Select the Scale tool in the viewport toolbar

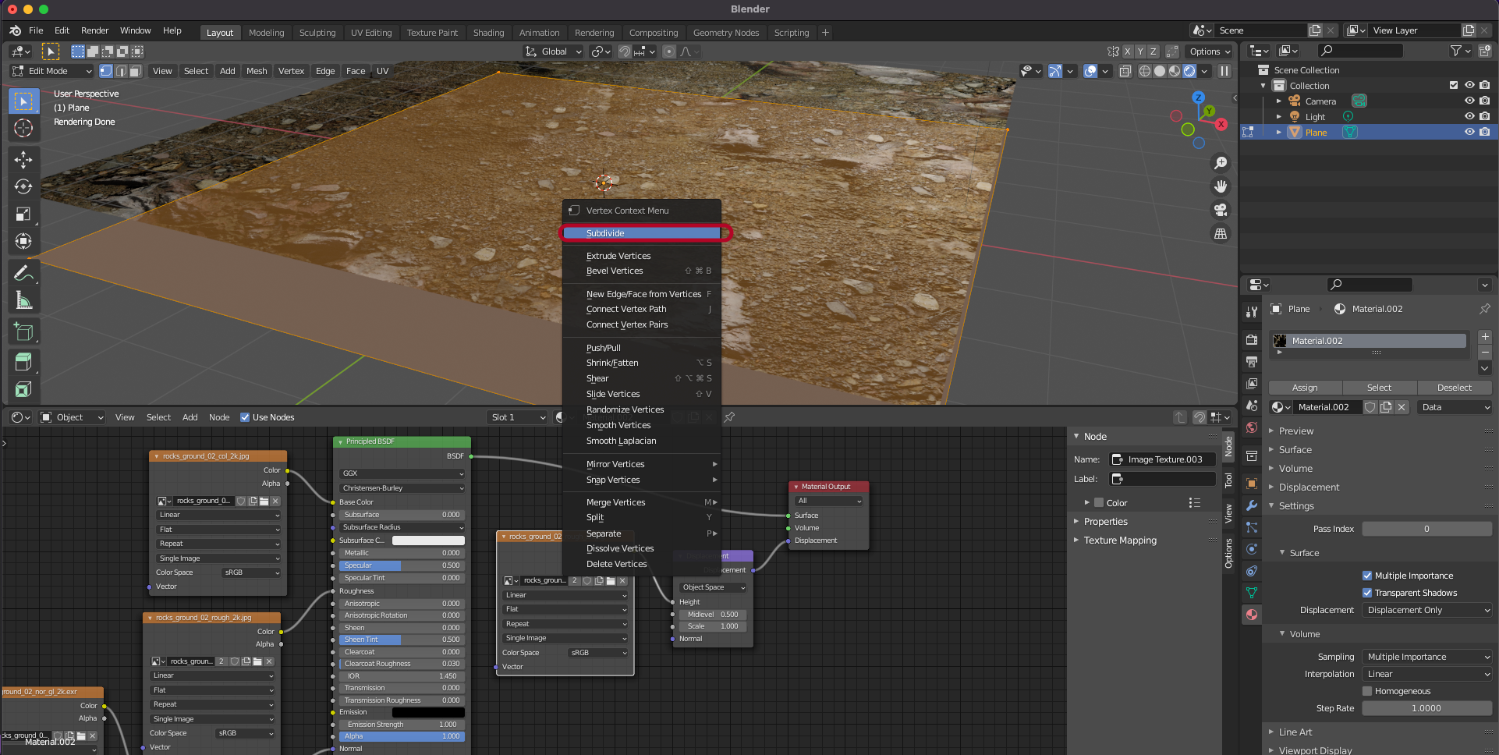(23, 214)
